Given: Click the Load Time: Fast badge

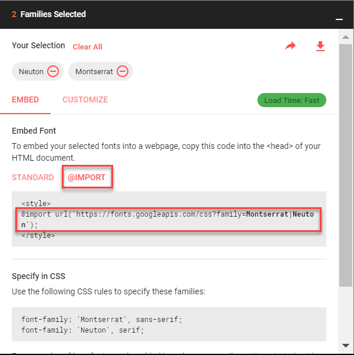Looking at the screenshot, I should pos(292,100).
